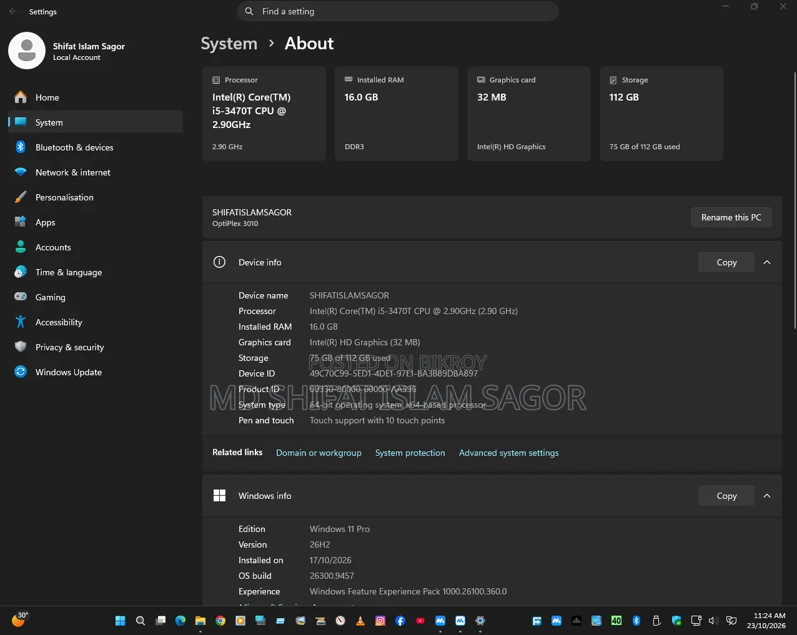Click the Graphics card summary card
The height and width of the screenshot is (635, 797).
pyautogui.click(x=529, y=114)
